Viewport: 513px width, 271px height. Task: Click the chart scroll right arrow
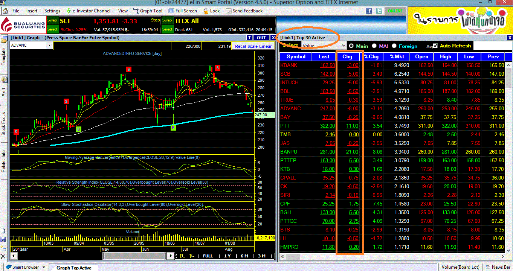(170, 256)
